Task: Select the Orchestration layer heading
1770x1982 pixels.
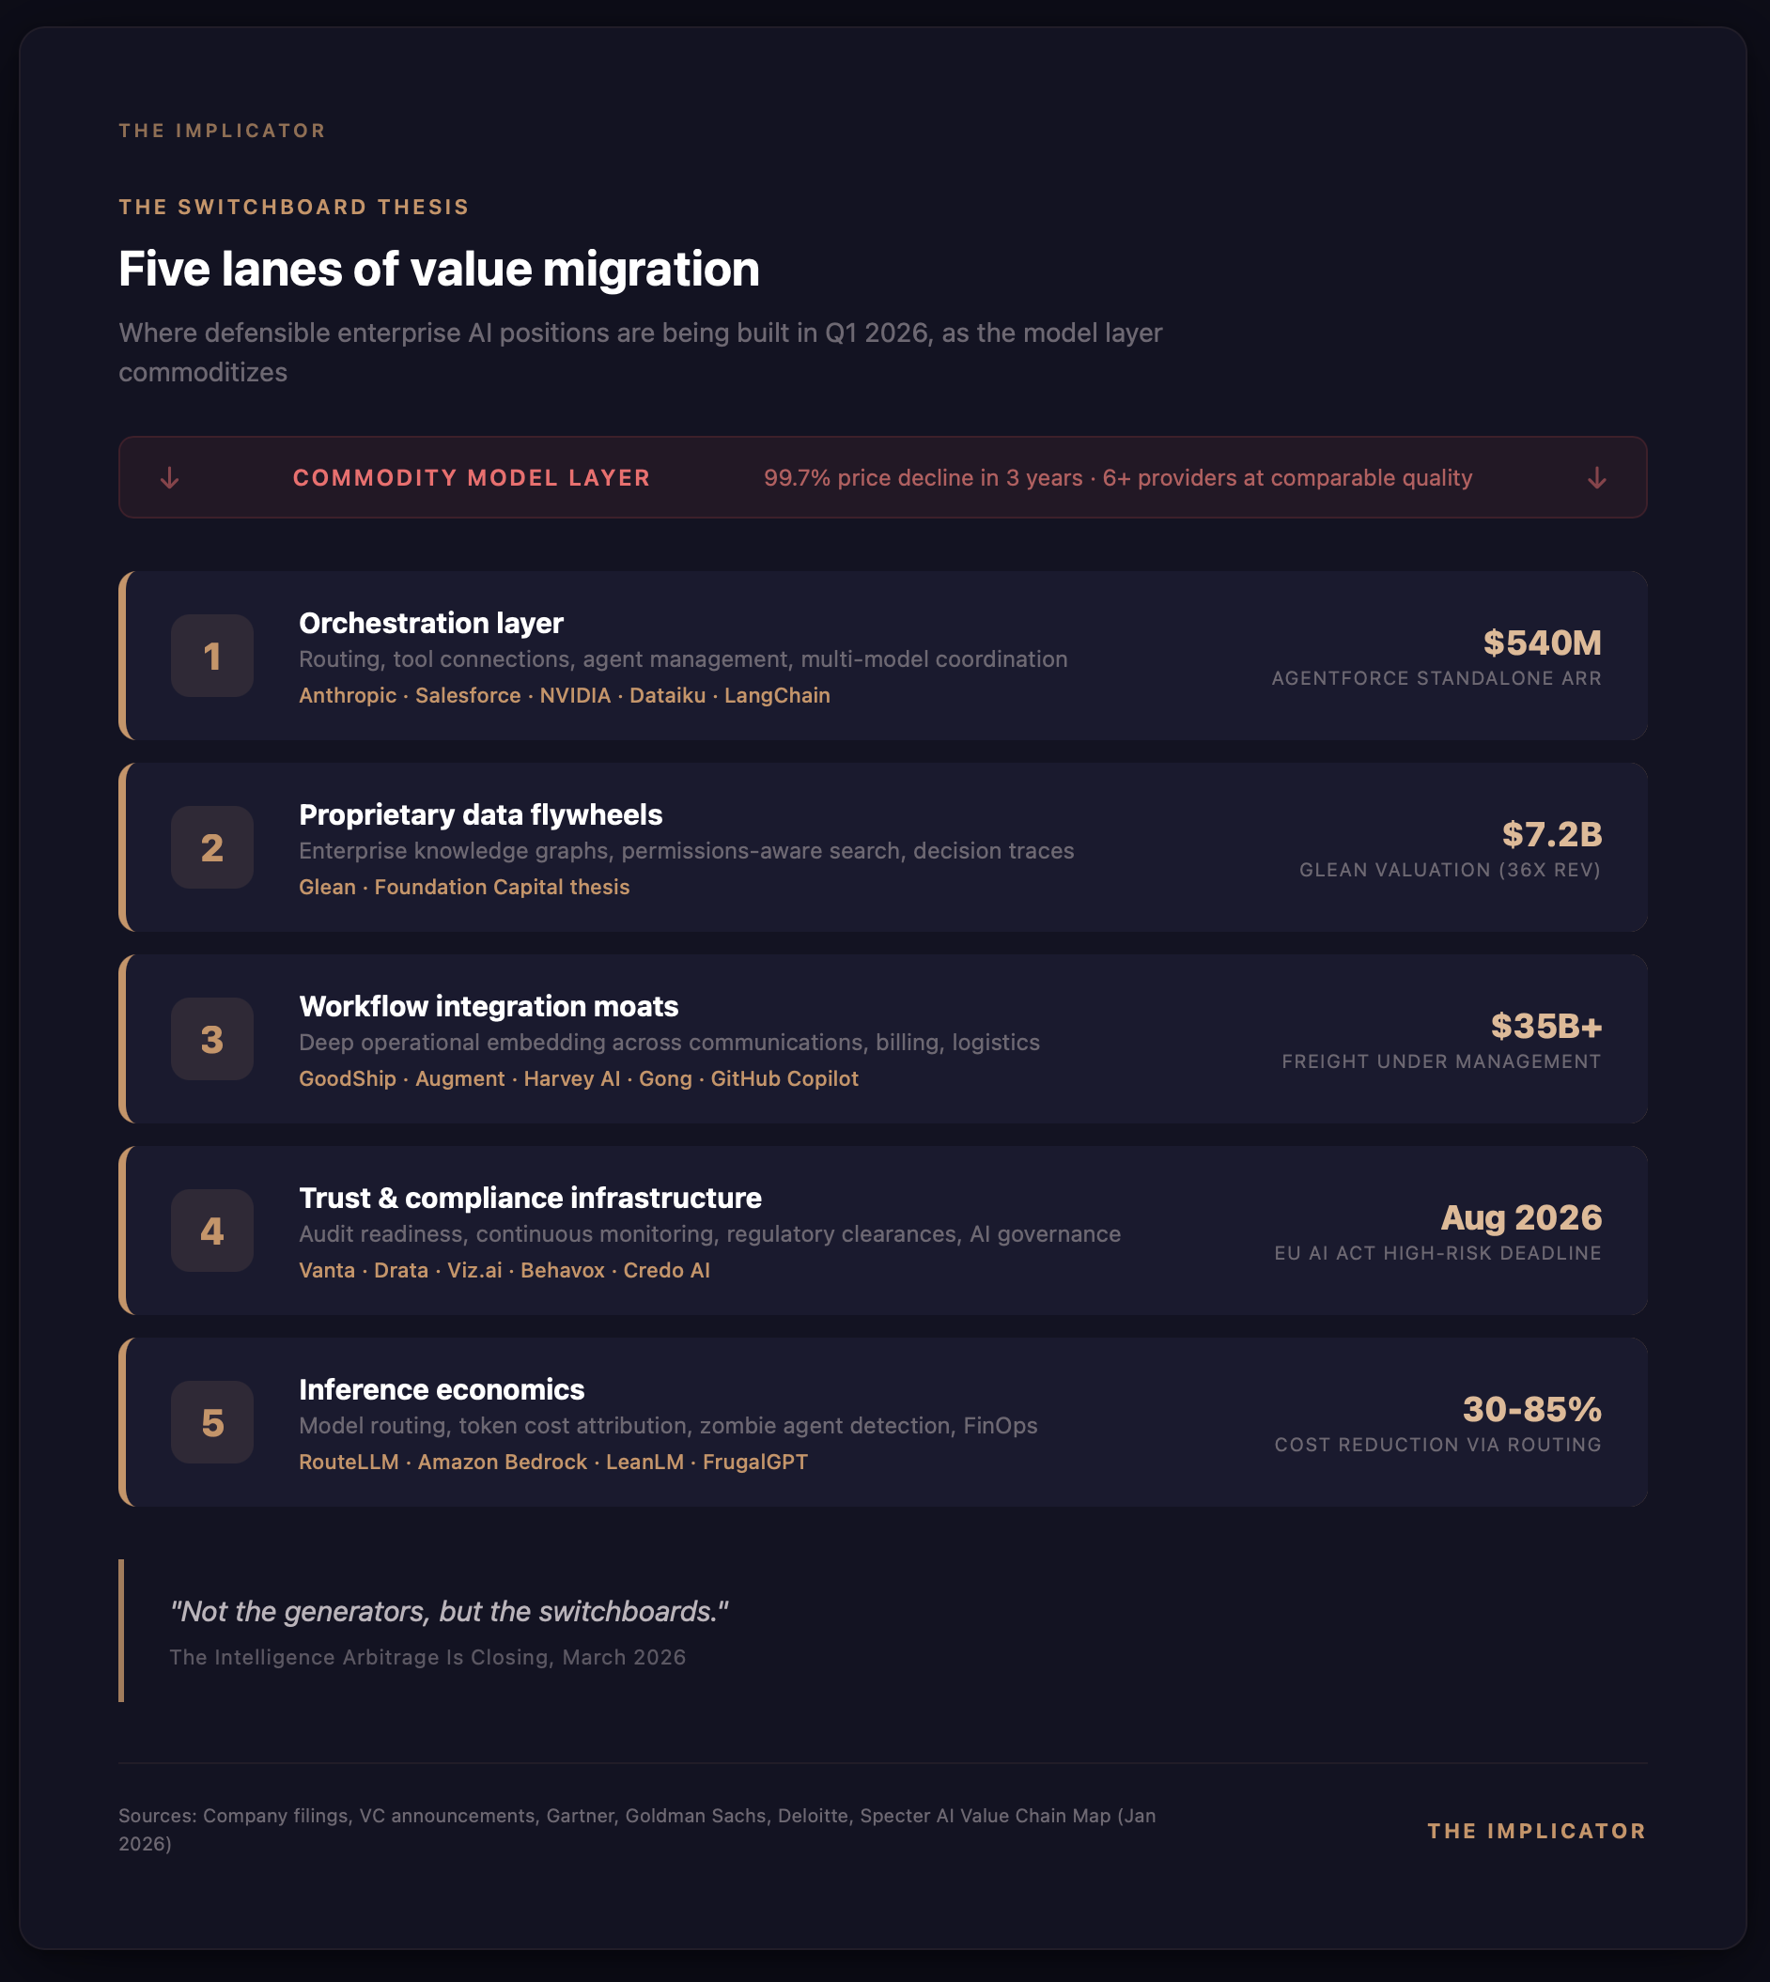Action: [431, 624]
